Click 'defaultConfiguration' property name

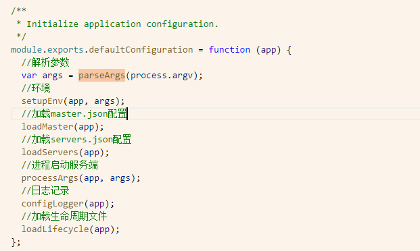coord(141,50)
